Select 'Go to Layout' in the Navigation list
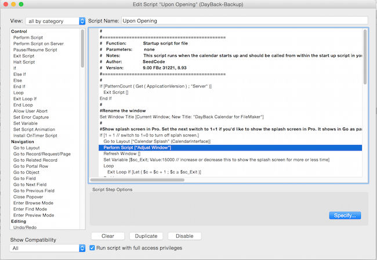Screen dimensions: 377x260 [x=27, y=148]
